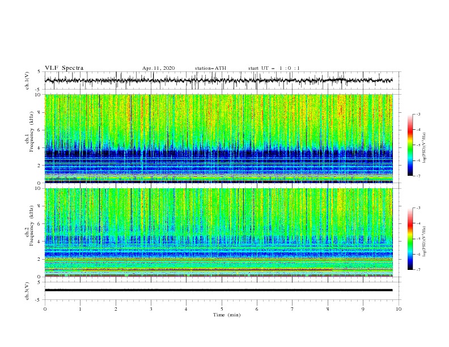The width and height of the screenshot is (449, 347).
Task: Click inside the ch.2 spectrogram panel
Action: [x=219, y=232]
